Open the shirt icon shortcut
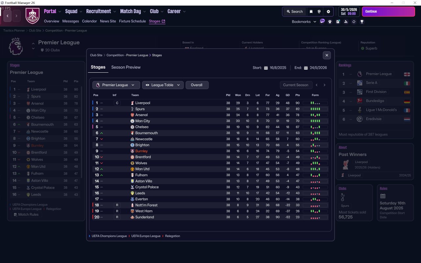 pyautogui.click(x=330, y=22)
